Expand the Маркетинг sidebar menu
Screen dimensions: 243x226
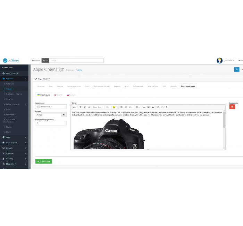[x=14, y=164]
